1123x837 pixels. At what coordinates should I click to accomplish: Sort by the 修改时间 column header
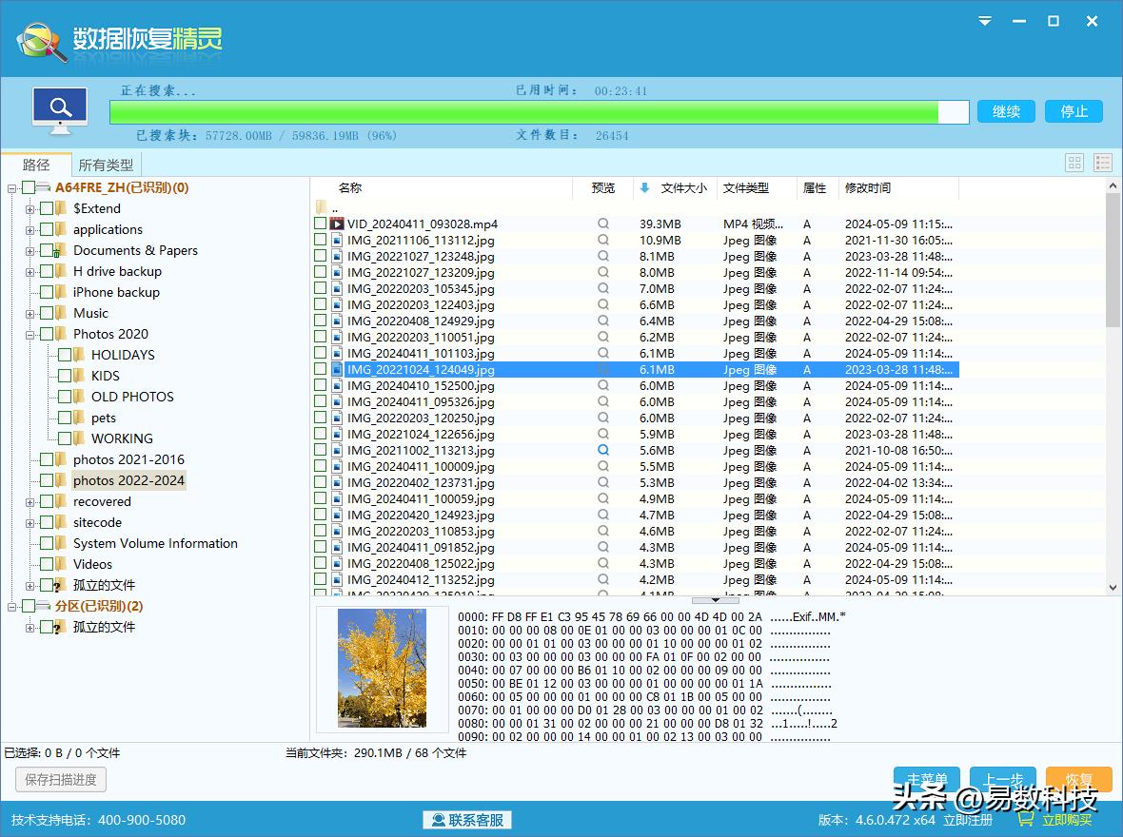pyautogui.click(x=868, y=187)
